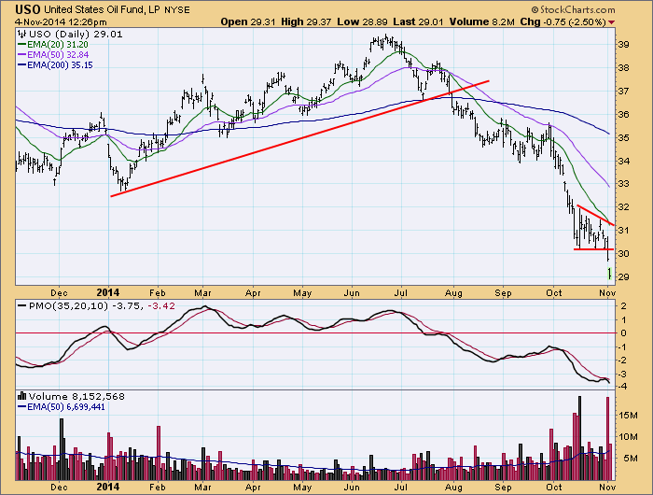Click the candlestick icon beside USO (Daily)

22,35
